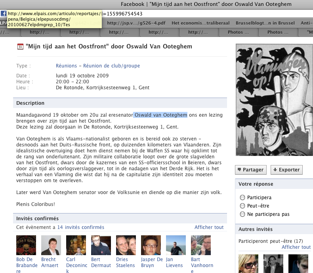The width and height of the screenshot is (313, 273).
Task: Open the 14 invités confirmés link
Action: [81, 227]
